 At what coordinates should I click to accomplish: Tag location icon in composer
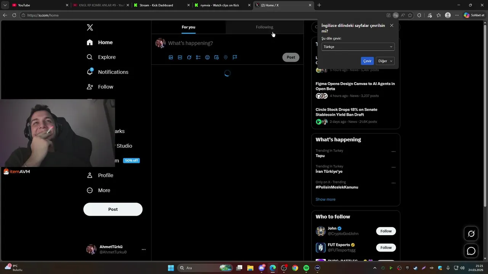click(x=226, y=57)
